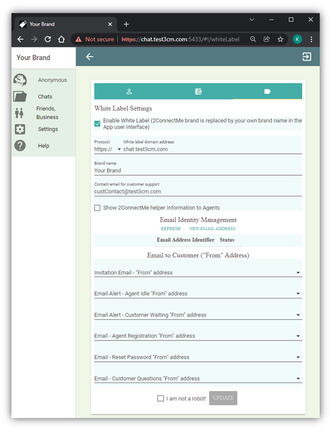Expand Email Customer Questions From address dropdown
The height and width of the screenshot is (430, 329).
pos(198,379)
